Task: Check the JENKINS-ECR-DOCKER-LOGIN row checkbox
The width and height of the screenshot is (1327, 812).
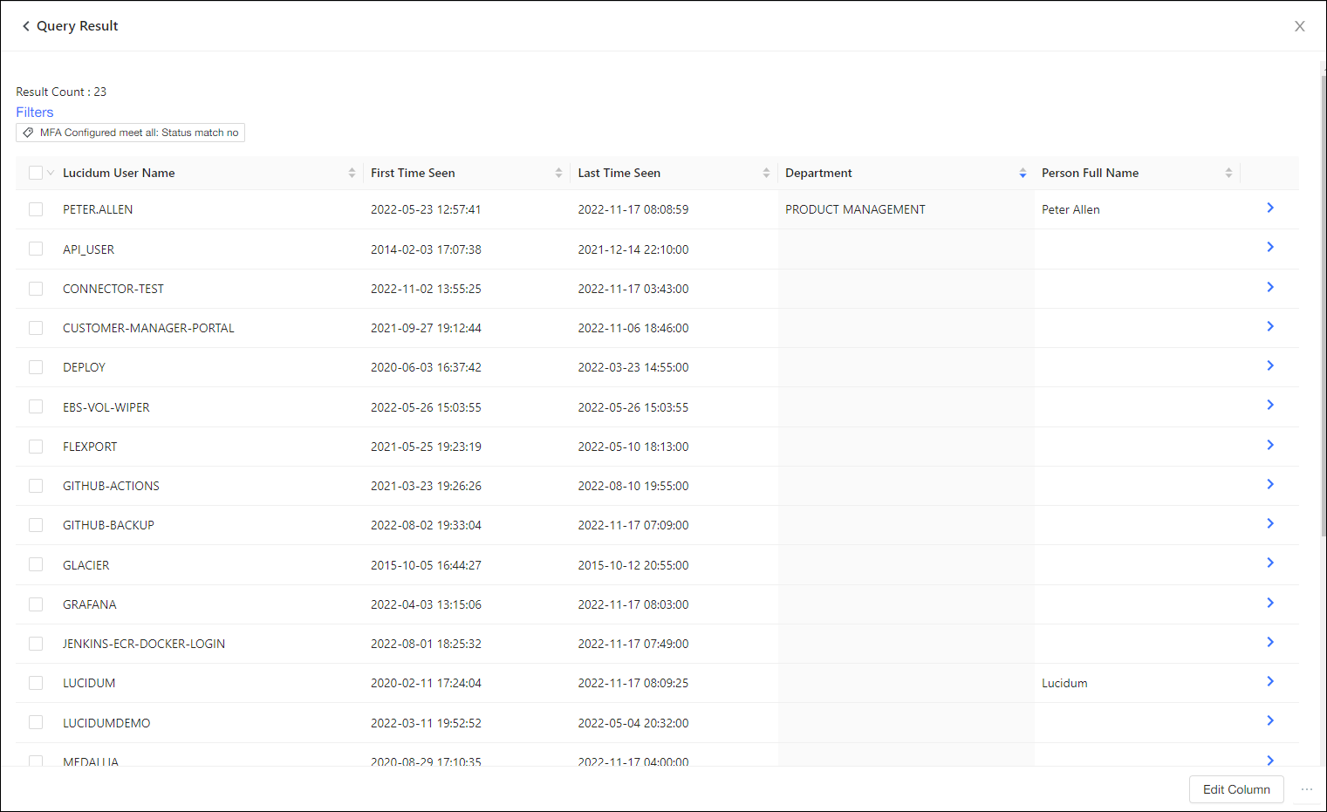Action: tap(36, 644)
